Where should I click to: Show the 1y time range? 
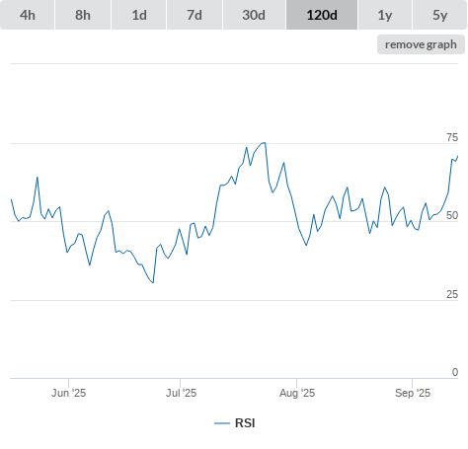click(x=385, y=15)
